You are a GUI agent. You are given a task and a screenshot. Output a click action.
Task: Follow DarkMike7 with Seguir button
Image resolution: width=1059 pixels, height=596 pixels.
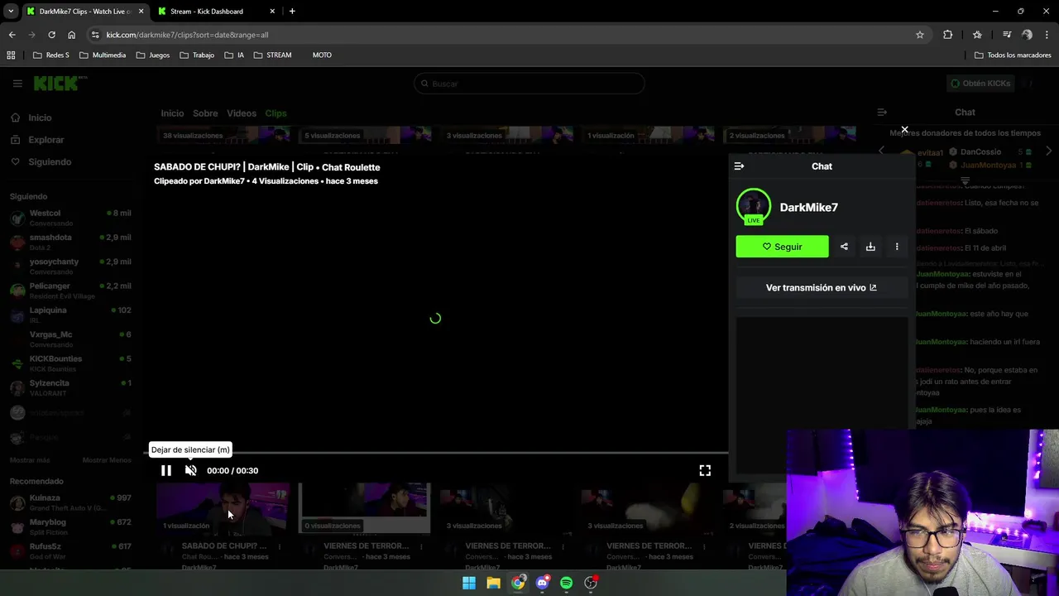[x=782, y=247]
